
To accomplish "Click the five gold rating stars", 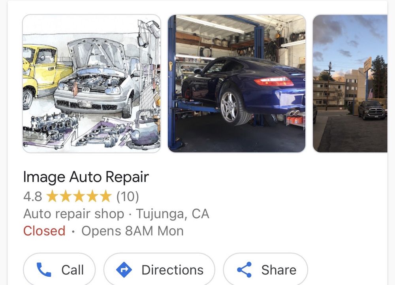I will (x=79, y=196).
